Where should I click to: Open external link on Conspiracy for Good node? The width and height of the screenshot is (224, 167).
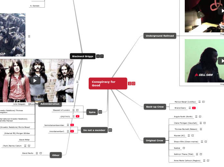(133, 83)
